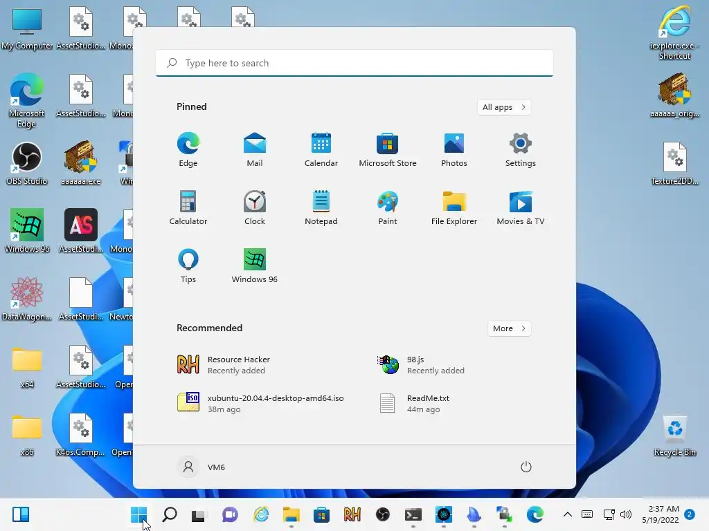Open pinned Microsoft Store app
The width and height of the screenshot is (709, 531).
(x=388, y=149)
